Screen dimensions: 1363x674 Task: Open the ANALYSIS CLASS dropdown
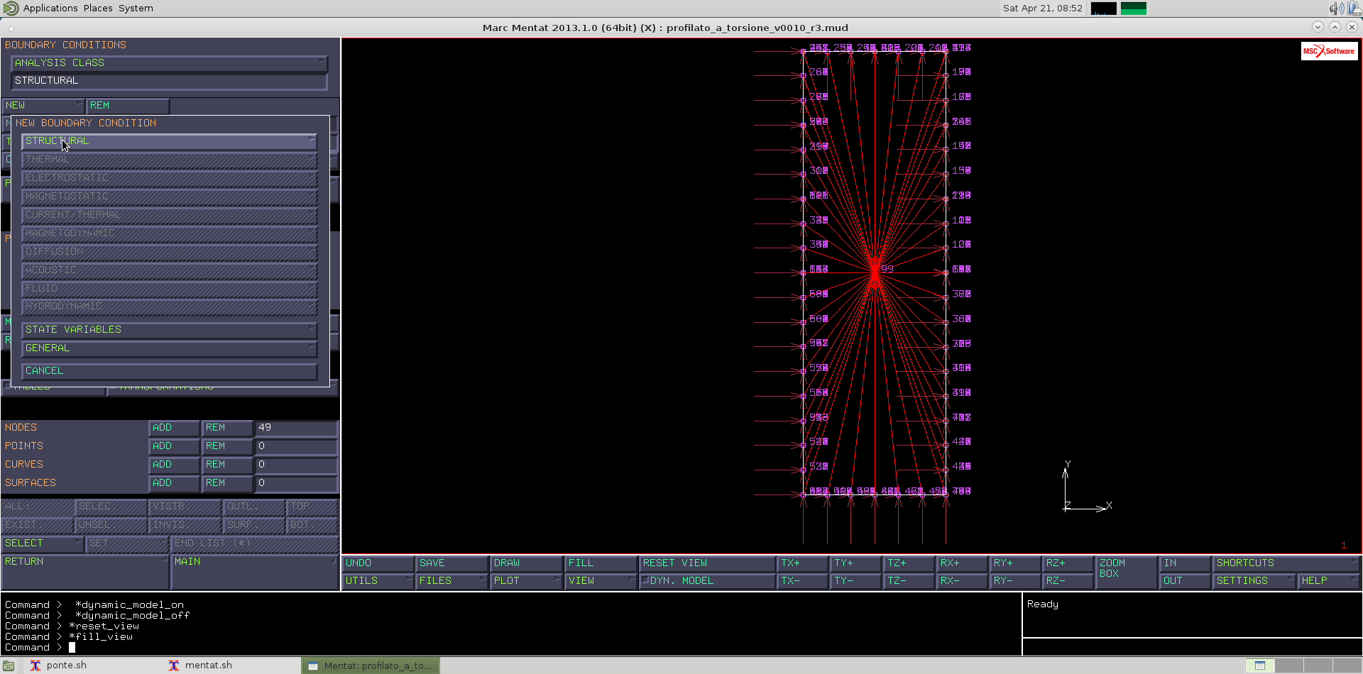coord(169,63)
